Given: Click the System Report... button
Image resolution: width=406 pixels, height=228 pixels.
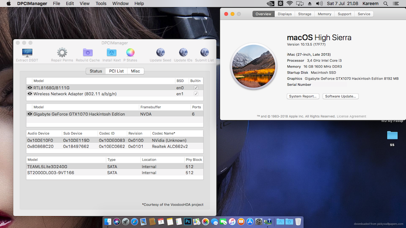Looking at the screenshot, I should (303, 96).
